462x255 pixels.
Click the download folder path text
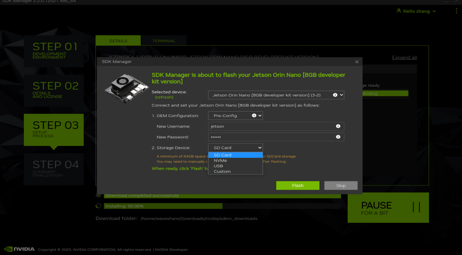199,219
